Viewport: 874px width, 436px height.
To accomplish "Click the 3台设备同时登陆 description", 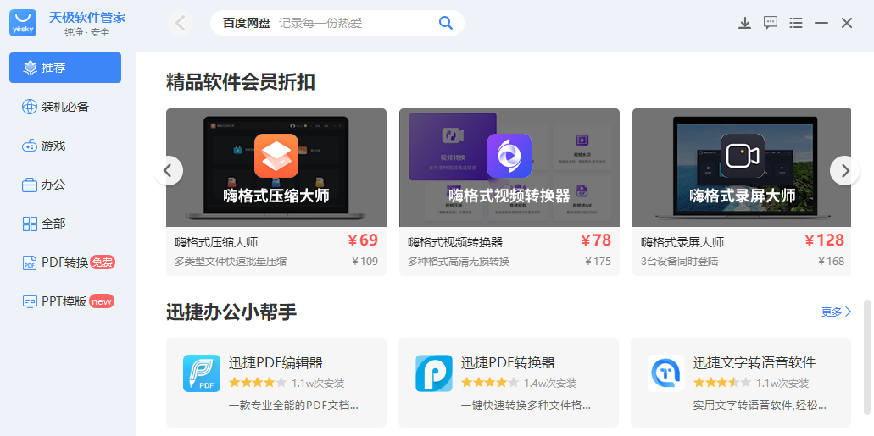I will (680, 261).
